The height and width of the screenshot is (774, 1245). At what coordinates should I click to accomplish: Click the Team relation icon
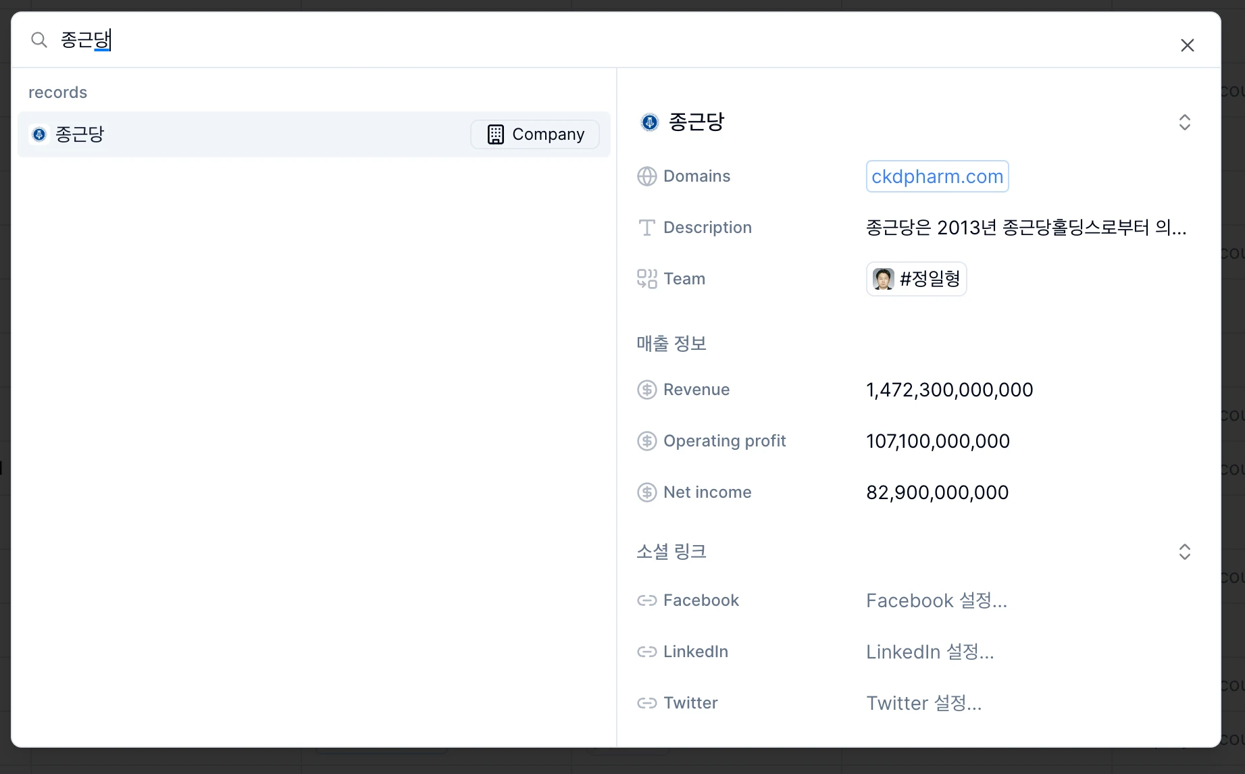click(646, 279)
